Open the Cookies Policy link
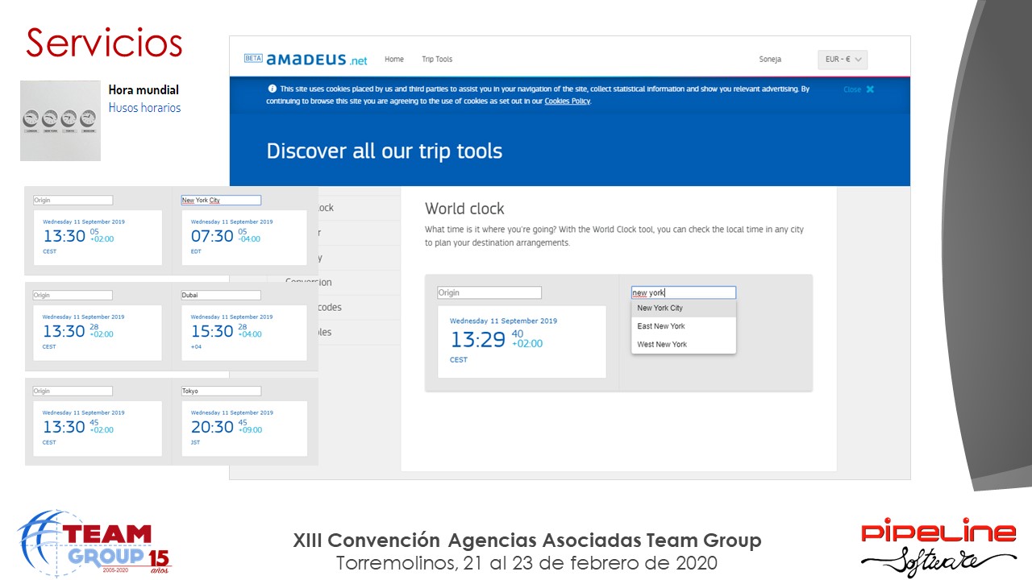This screenshot has height=580, width=1032. (x=568, y=101)
